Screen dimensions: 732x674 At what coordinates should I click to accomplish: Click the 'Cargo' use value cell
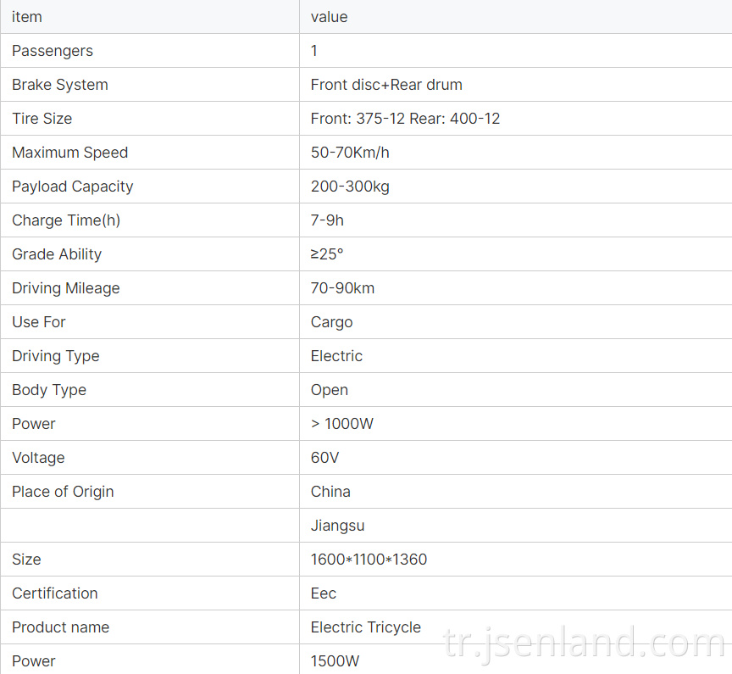516,322
